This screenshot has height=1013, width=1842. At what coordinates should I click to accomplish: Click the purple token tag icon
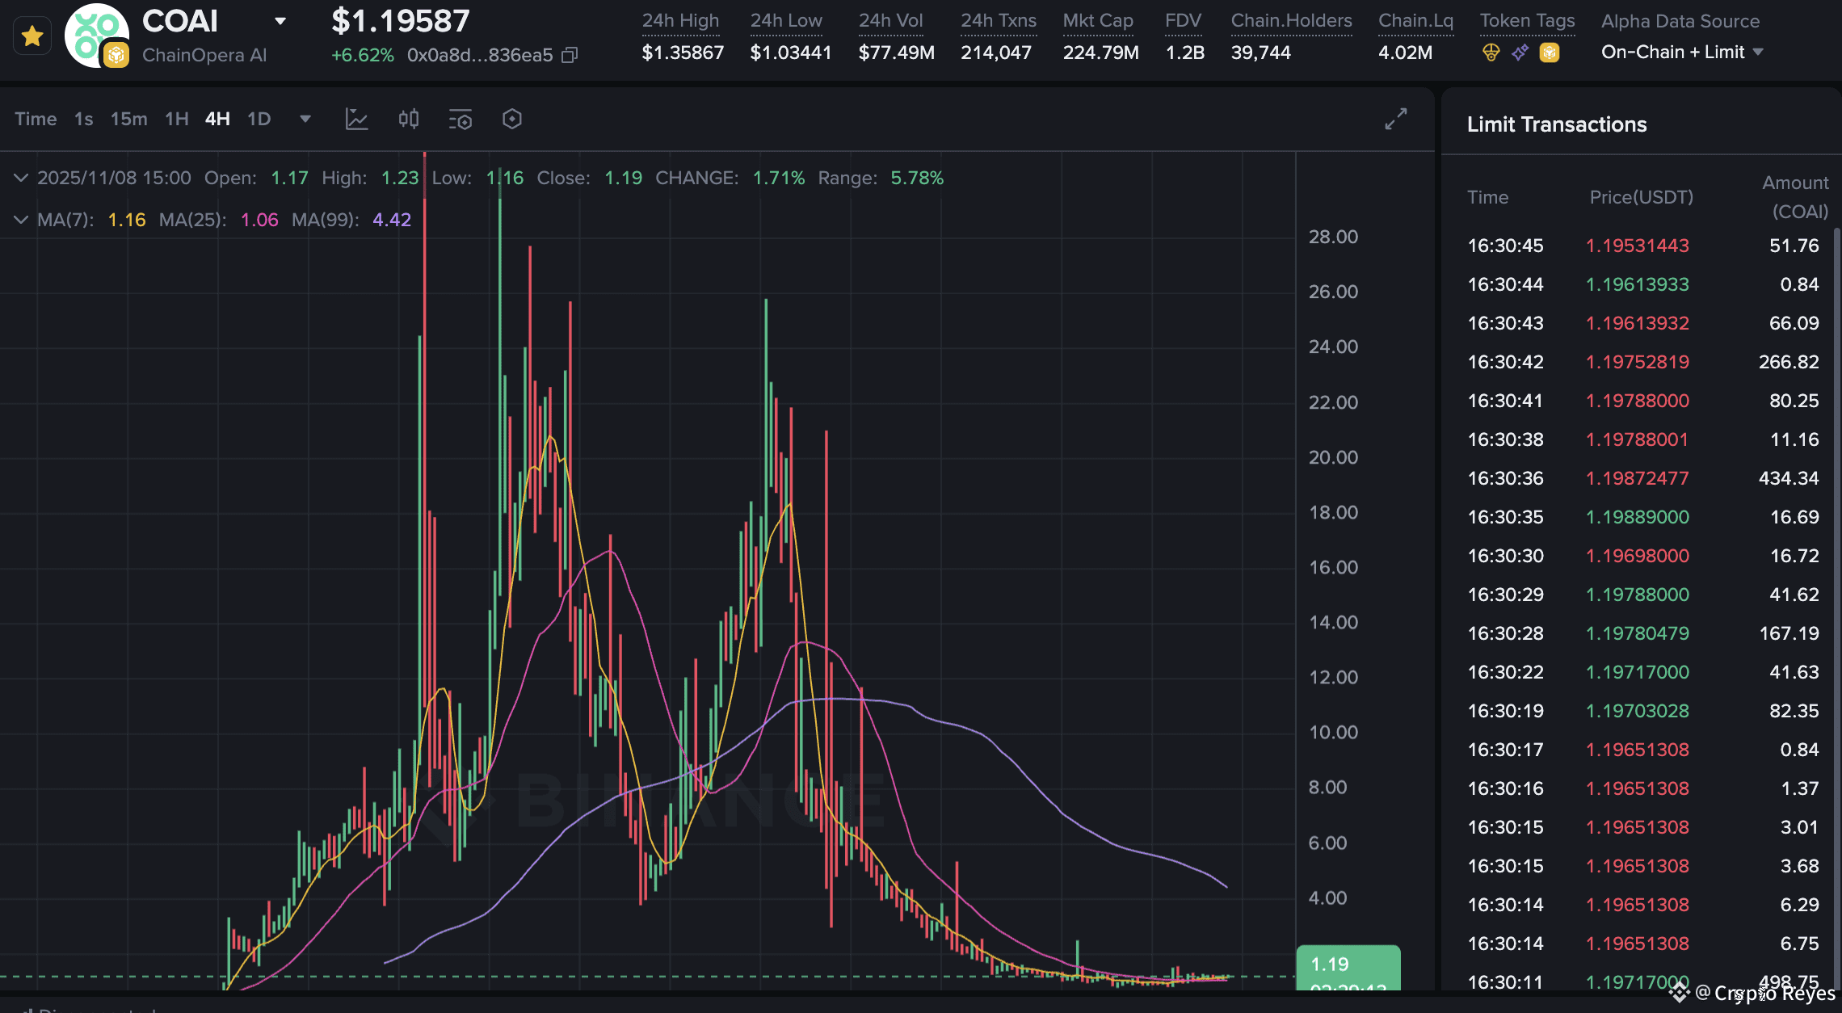pyautogui.click(x=1520, y=53)
